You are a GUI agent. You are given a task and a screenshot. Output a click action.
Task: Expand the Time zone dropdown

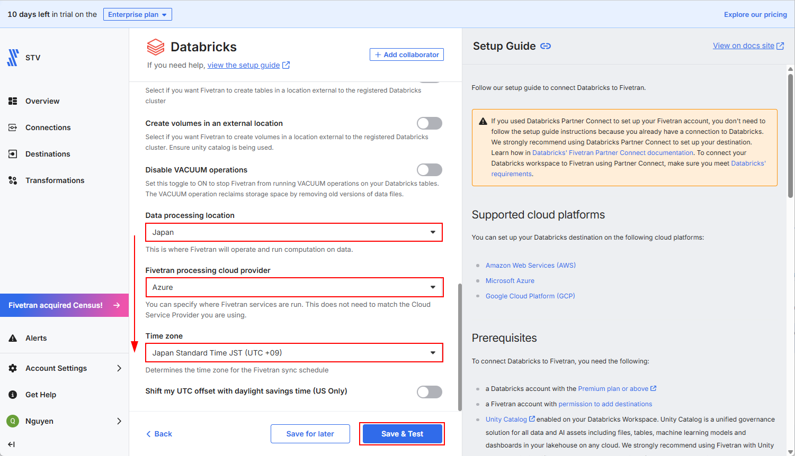tap(294, 353)
